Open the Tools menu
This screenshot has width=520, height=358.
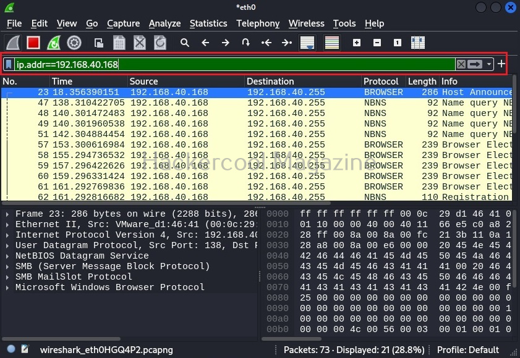pyautogui.click(x=344, y=23)
